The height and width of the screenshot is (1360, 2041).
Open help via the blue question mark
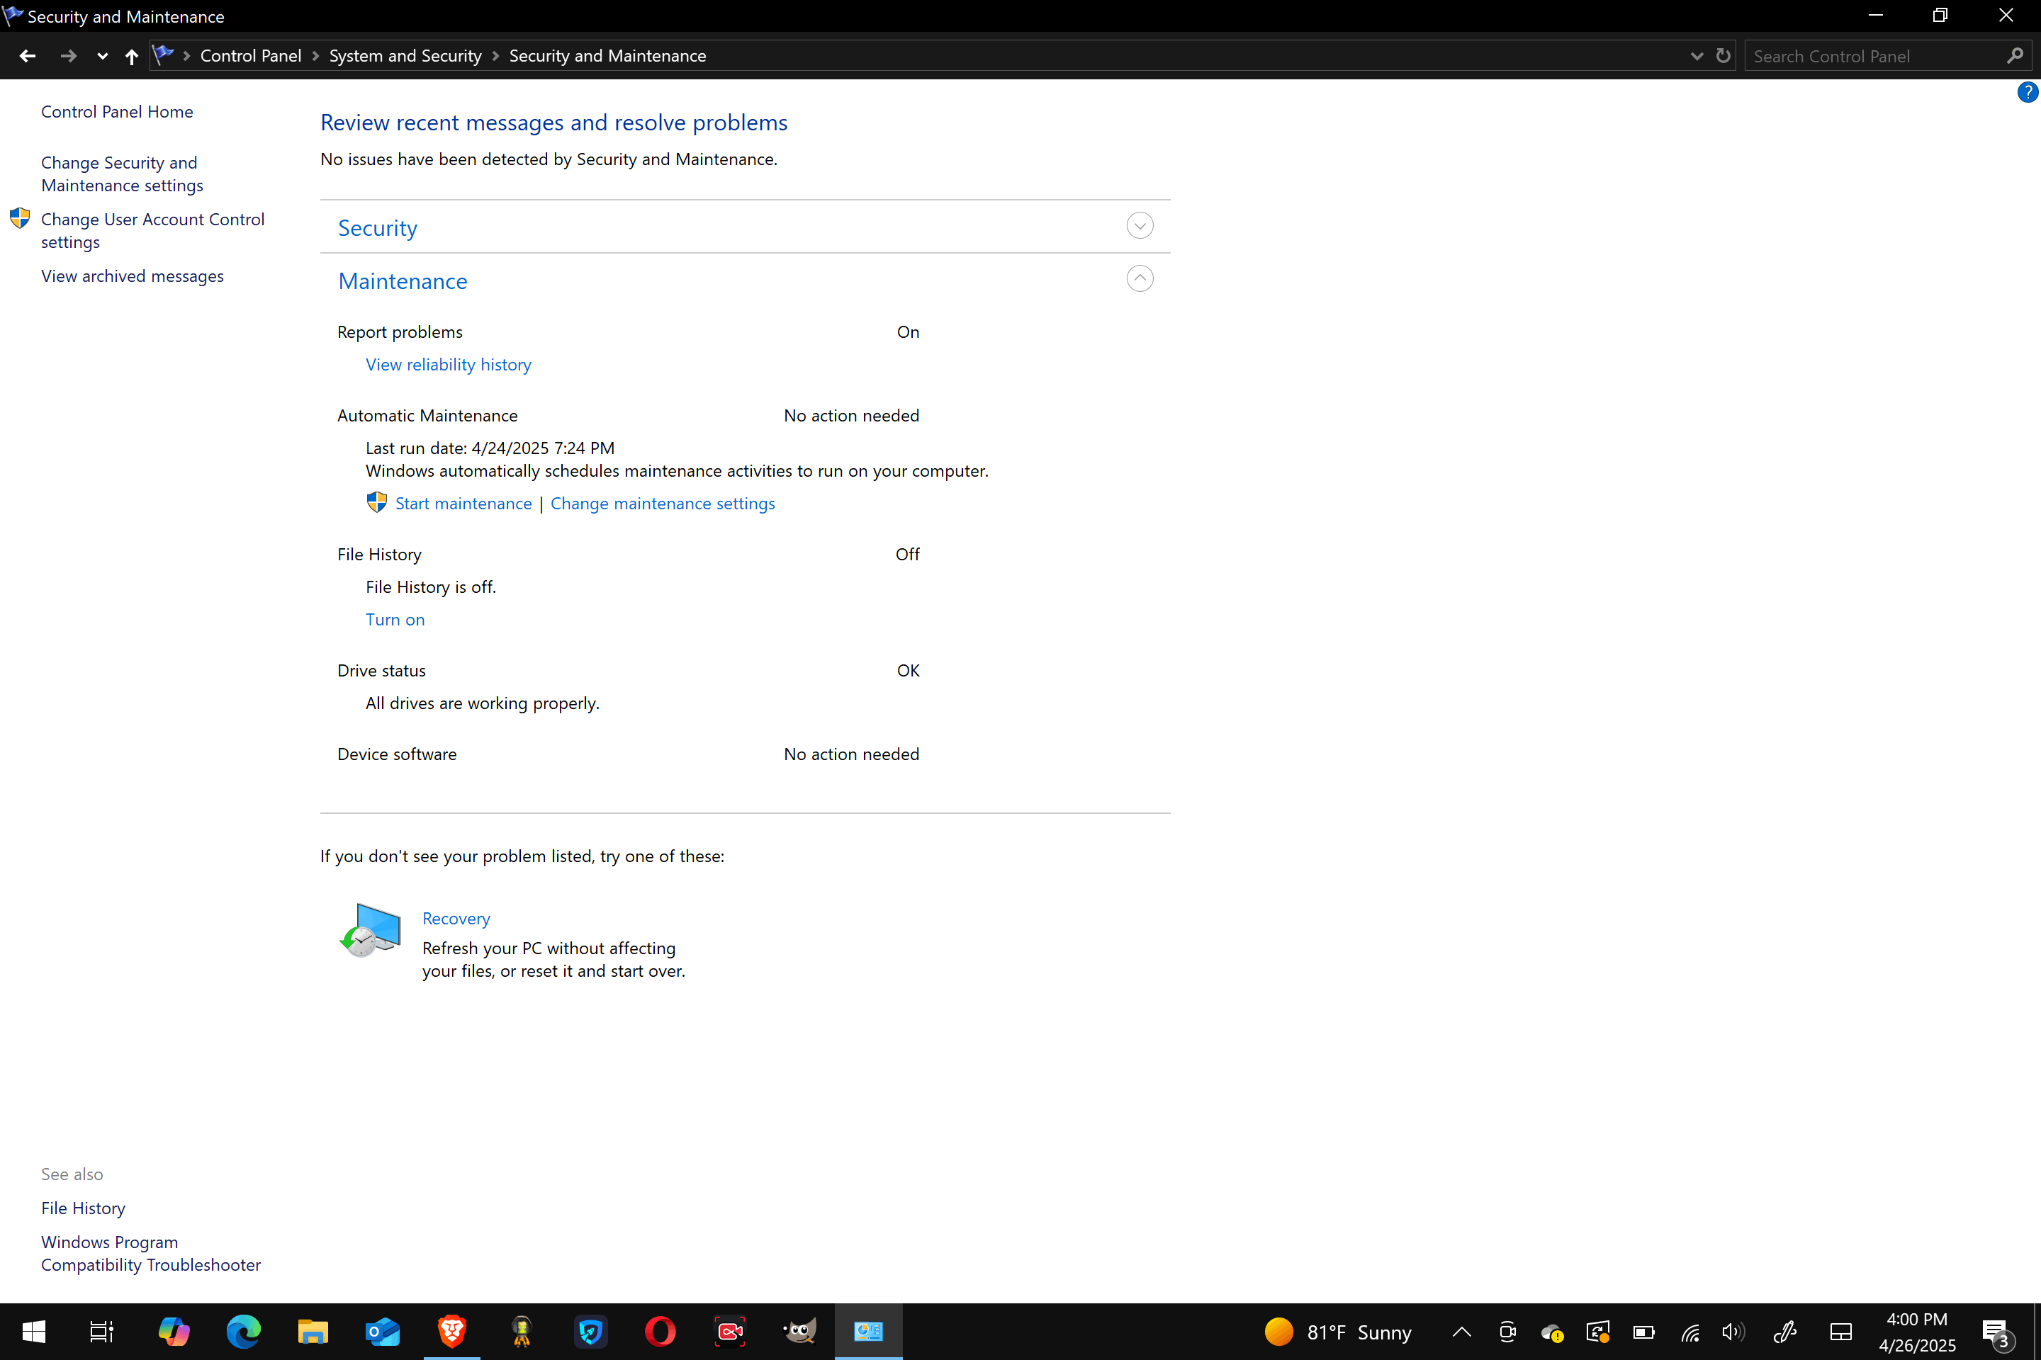(x=2027, y=92)
